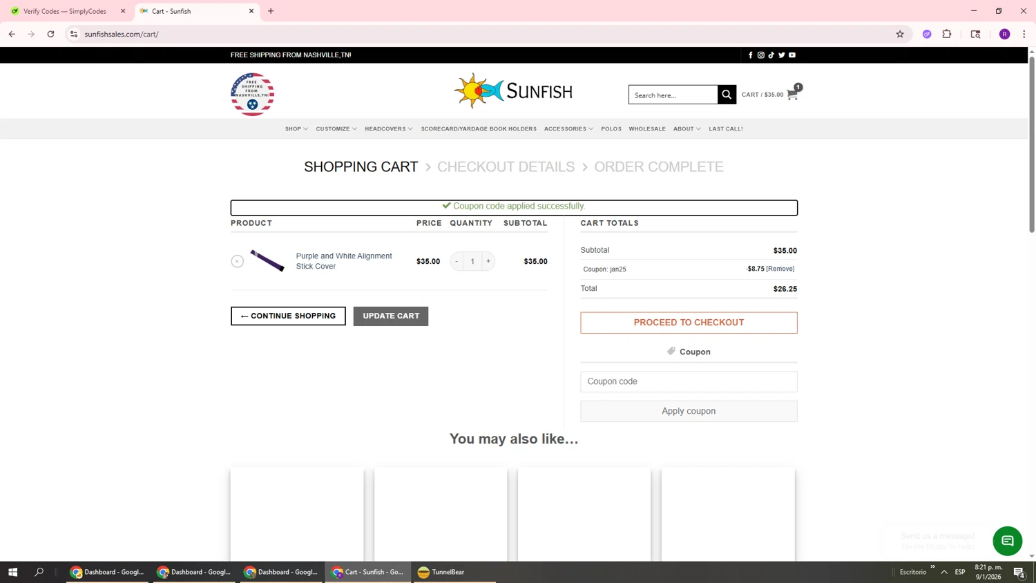
Task: Remove Alignment Stick Cover from cart
Action: [x=237, y=261]
